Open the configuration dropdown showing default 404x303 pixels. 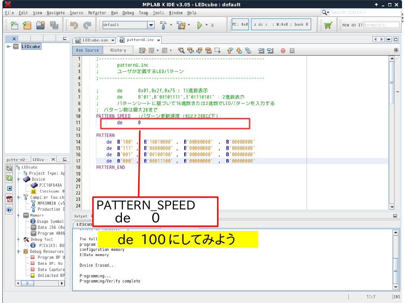[151, 25]
